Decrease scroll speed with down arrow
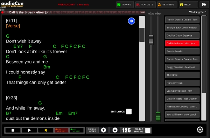The height and width of the screenshot is (138, 210). point(115,130)
